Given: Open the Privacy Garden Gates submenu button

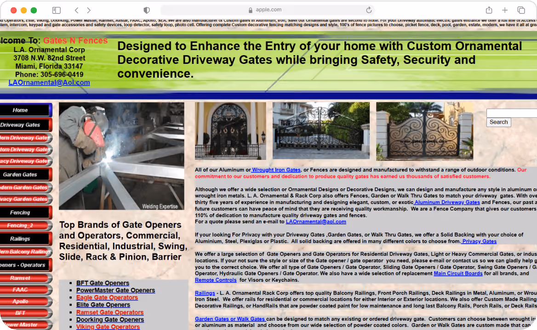Looking at the screenshot, I should point(26,199).
